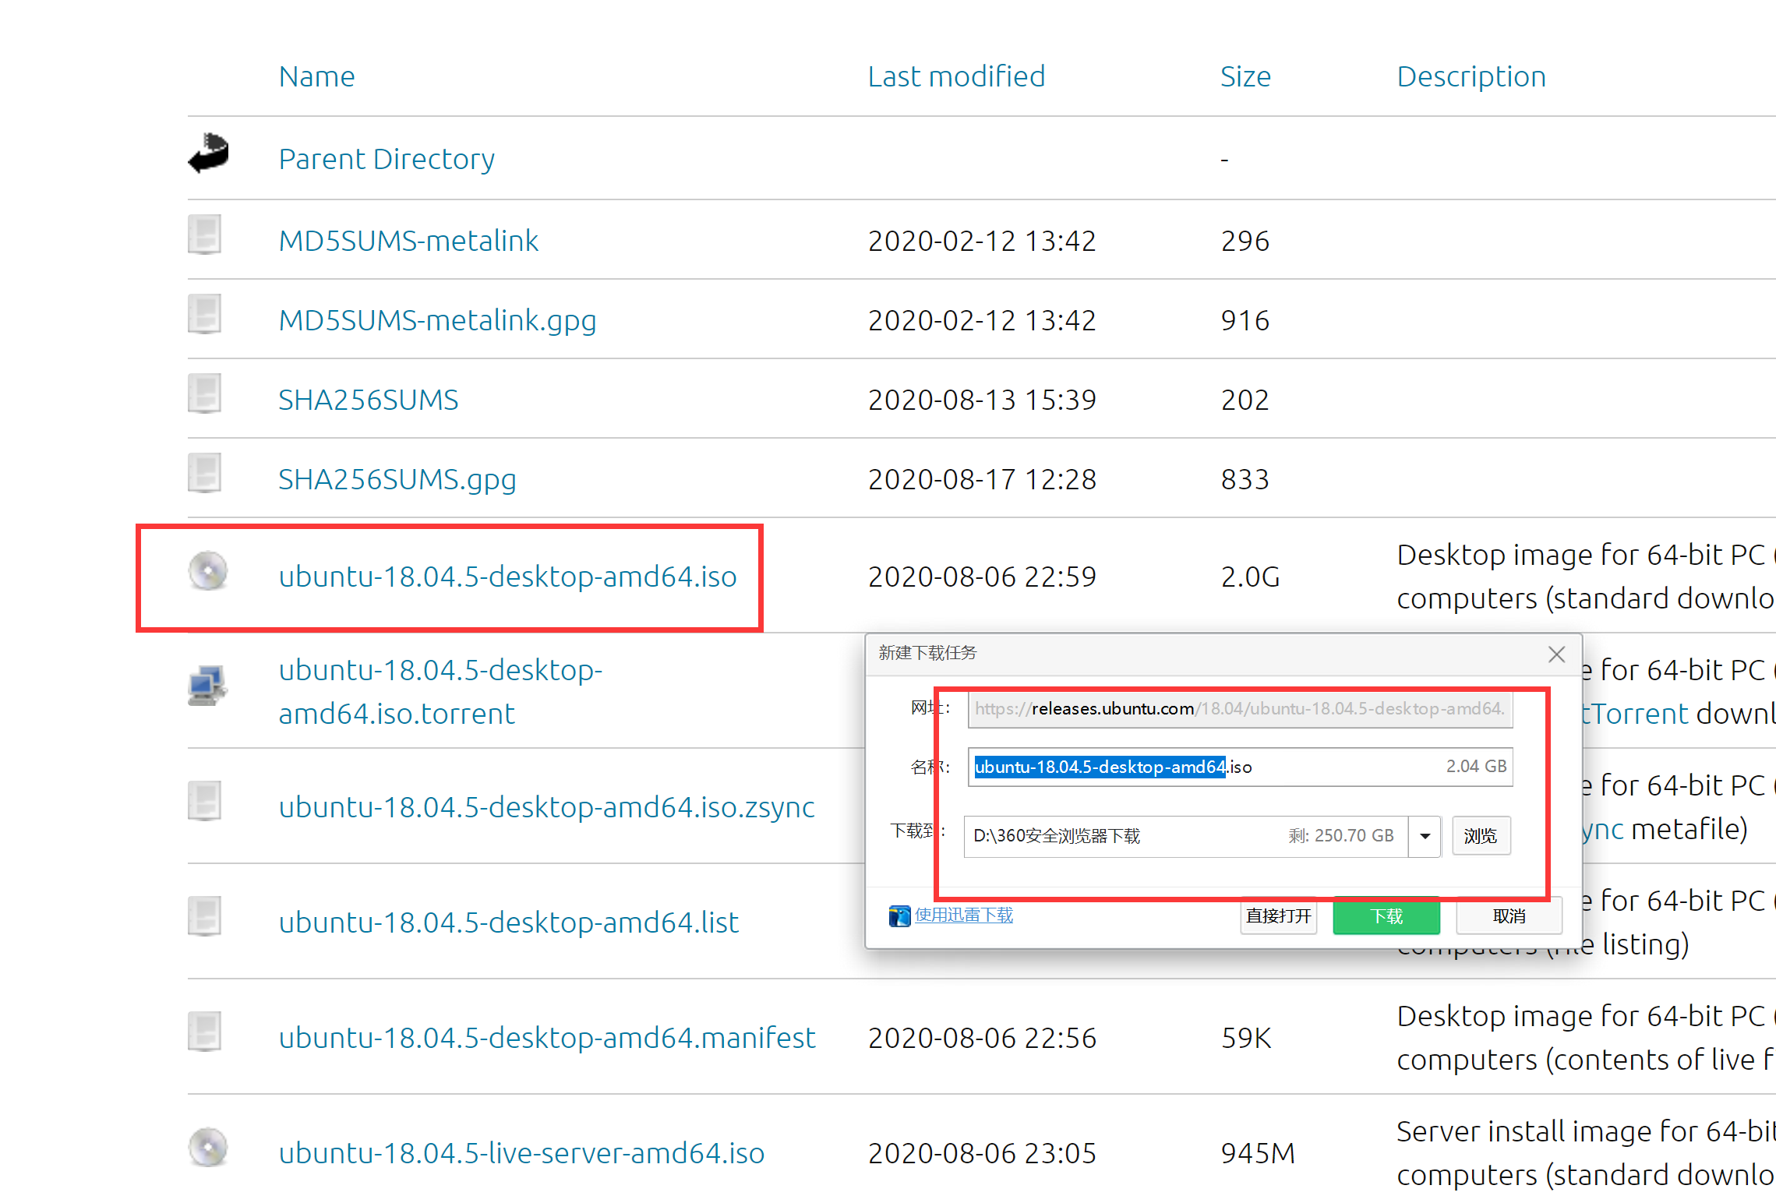Click the file icon beside SHA256SUMS.gpg

(x=204, y=474)
